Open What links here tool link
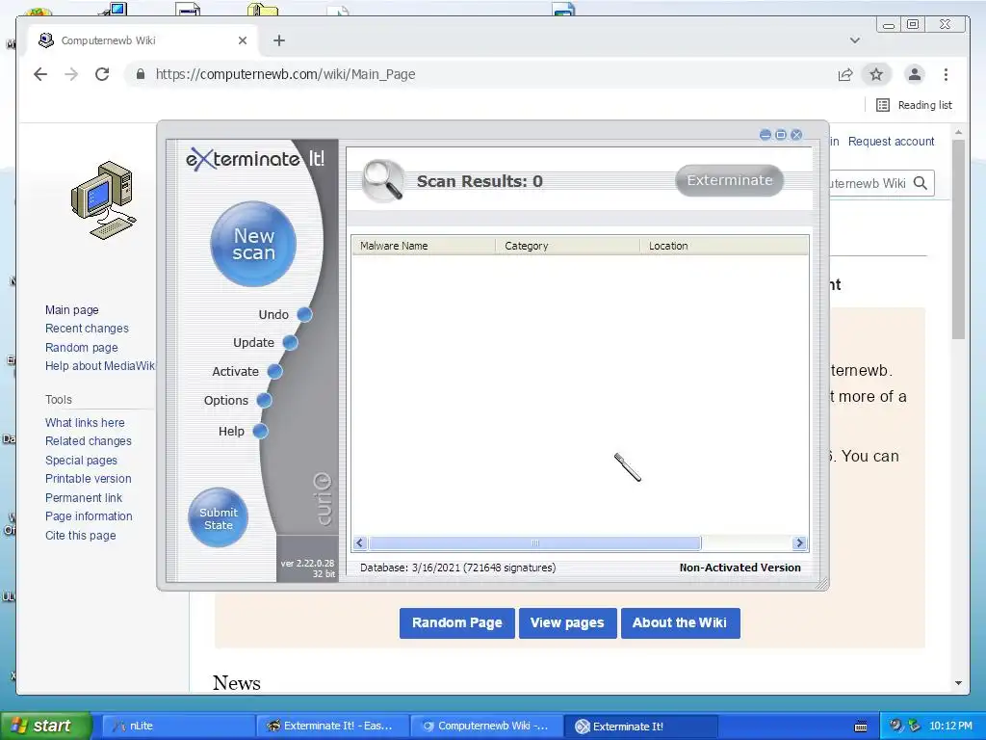 (85, 422)
